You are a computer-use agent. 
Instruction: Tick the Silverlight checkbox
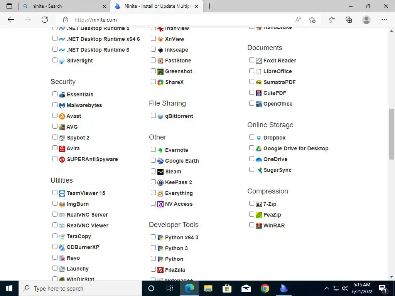(x=55, y=60)
